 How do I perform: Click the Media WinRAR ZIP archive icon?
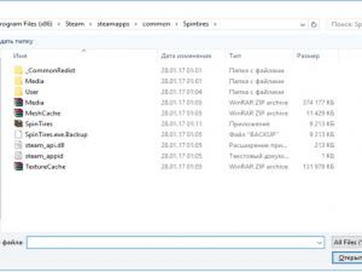pyautogui.click(x=17, y=103)
